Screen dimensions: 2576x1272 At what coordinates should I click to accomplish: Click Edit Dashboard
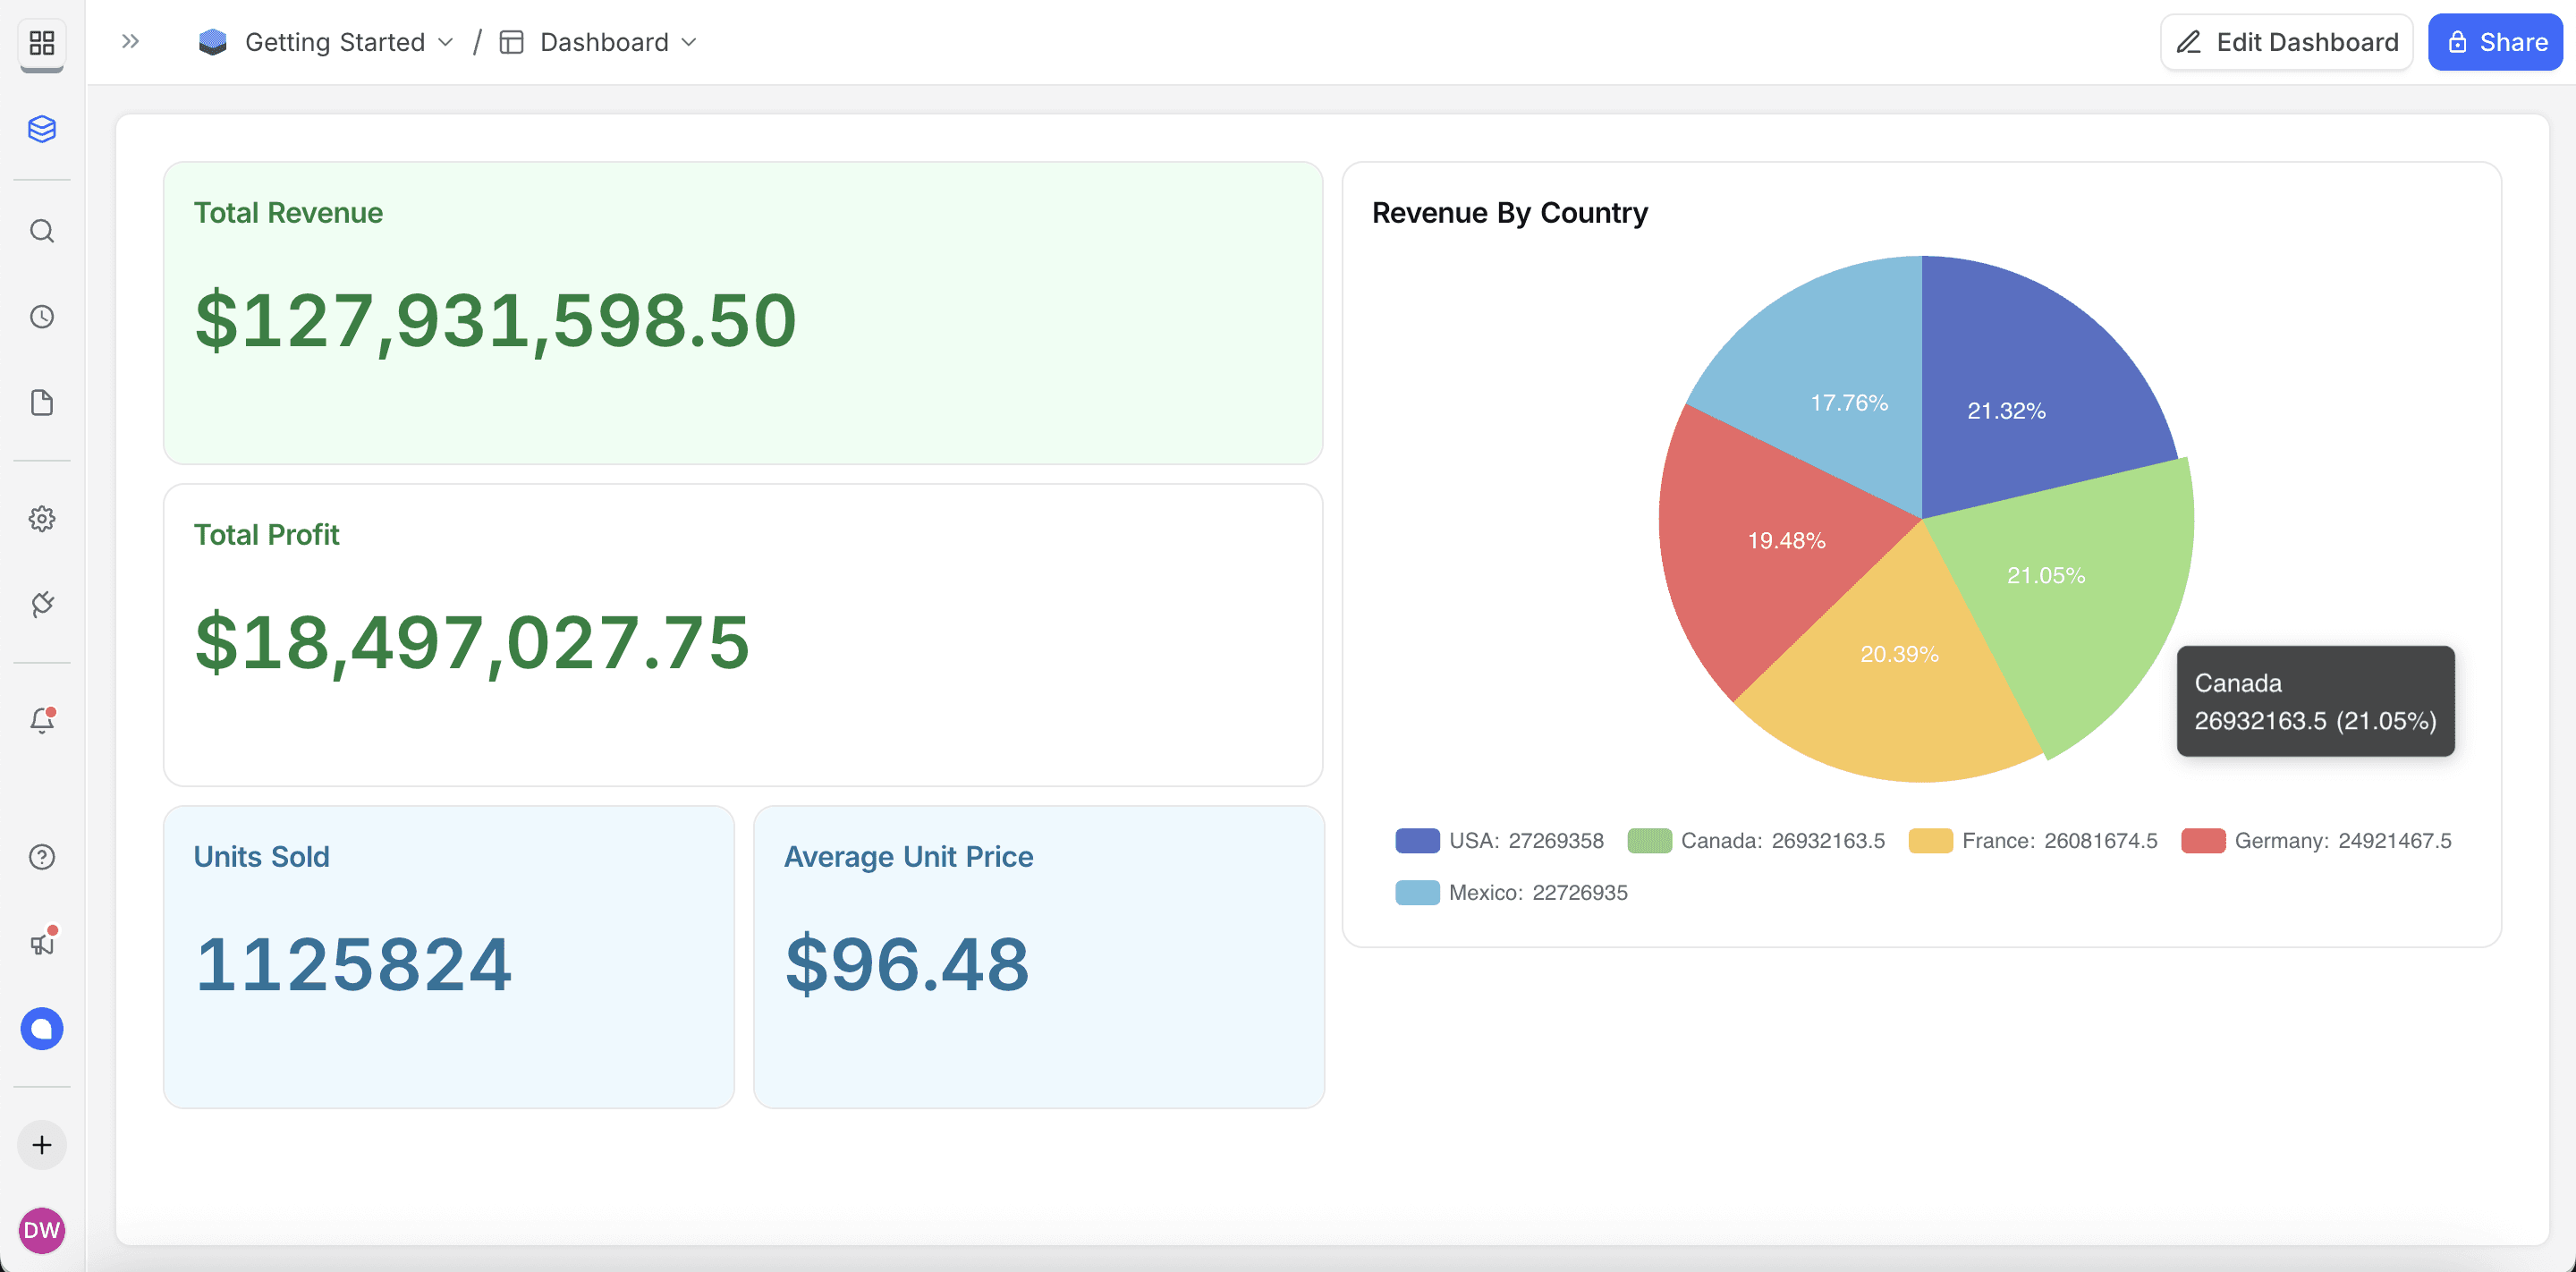point(2287,42)
